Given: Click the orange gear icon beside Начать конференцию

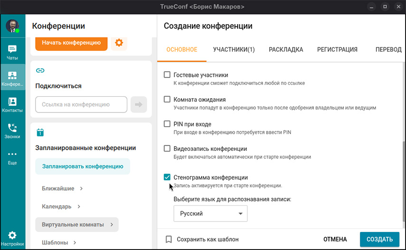Looking at the screenshot, I should [x=119, y=43].
